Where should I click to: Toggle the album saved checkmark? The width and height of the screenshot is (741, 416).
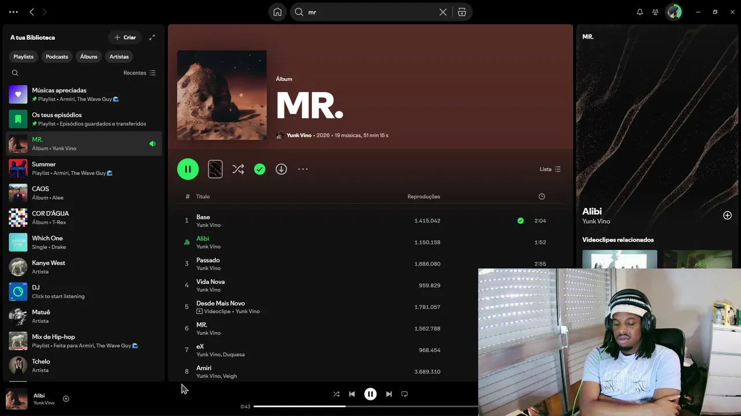(x=260, y=169)
